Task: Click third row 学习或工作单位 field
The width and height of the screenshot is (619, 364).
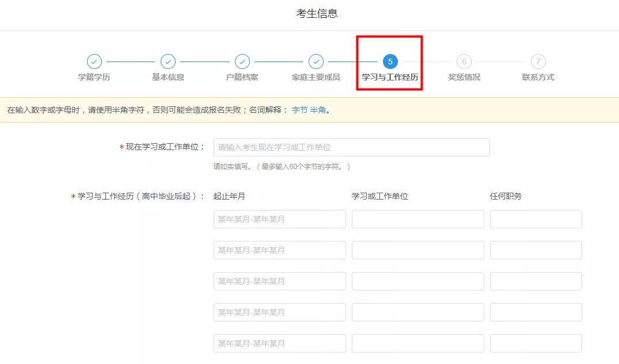Action: click(417, 281)
